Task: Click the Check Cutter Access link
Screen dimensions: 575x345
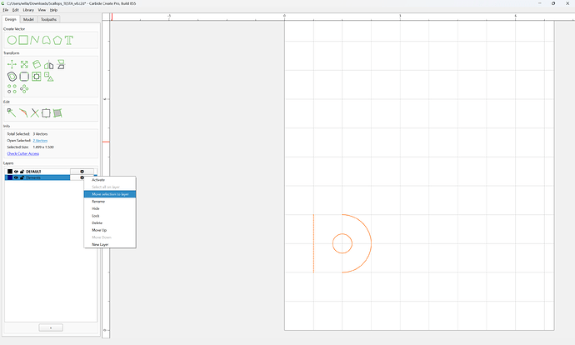Action: tap(23, 153)
